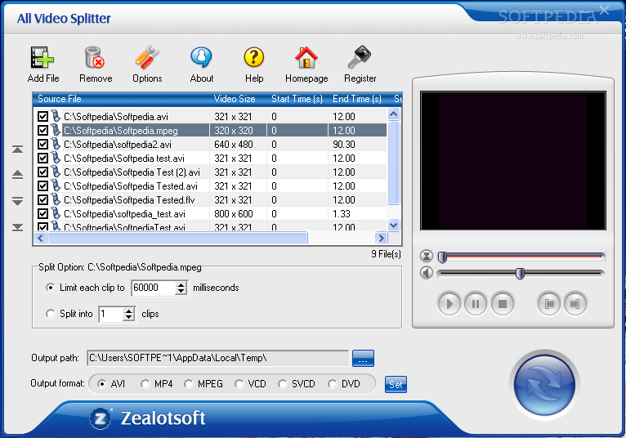The width and height of the screenshot is (626, 438).
Task: Select row C:\Softpedia\softpedia2.avi
Action: (x=210, y=144)
